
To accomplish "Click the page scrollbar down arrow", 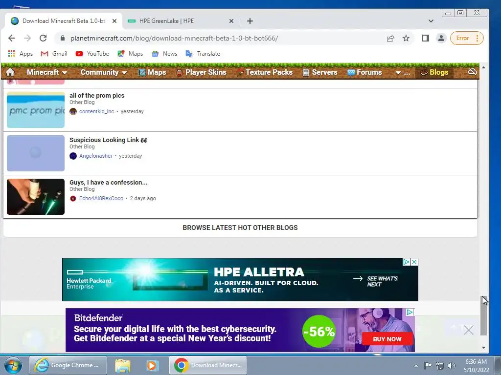I will tap(484, 348).
